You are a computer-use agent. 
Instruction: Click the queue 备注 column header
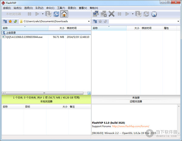coord(80,107)
